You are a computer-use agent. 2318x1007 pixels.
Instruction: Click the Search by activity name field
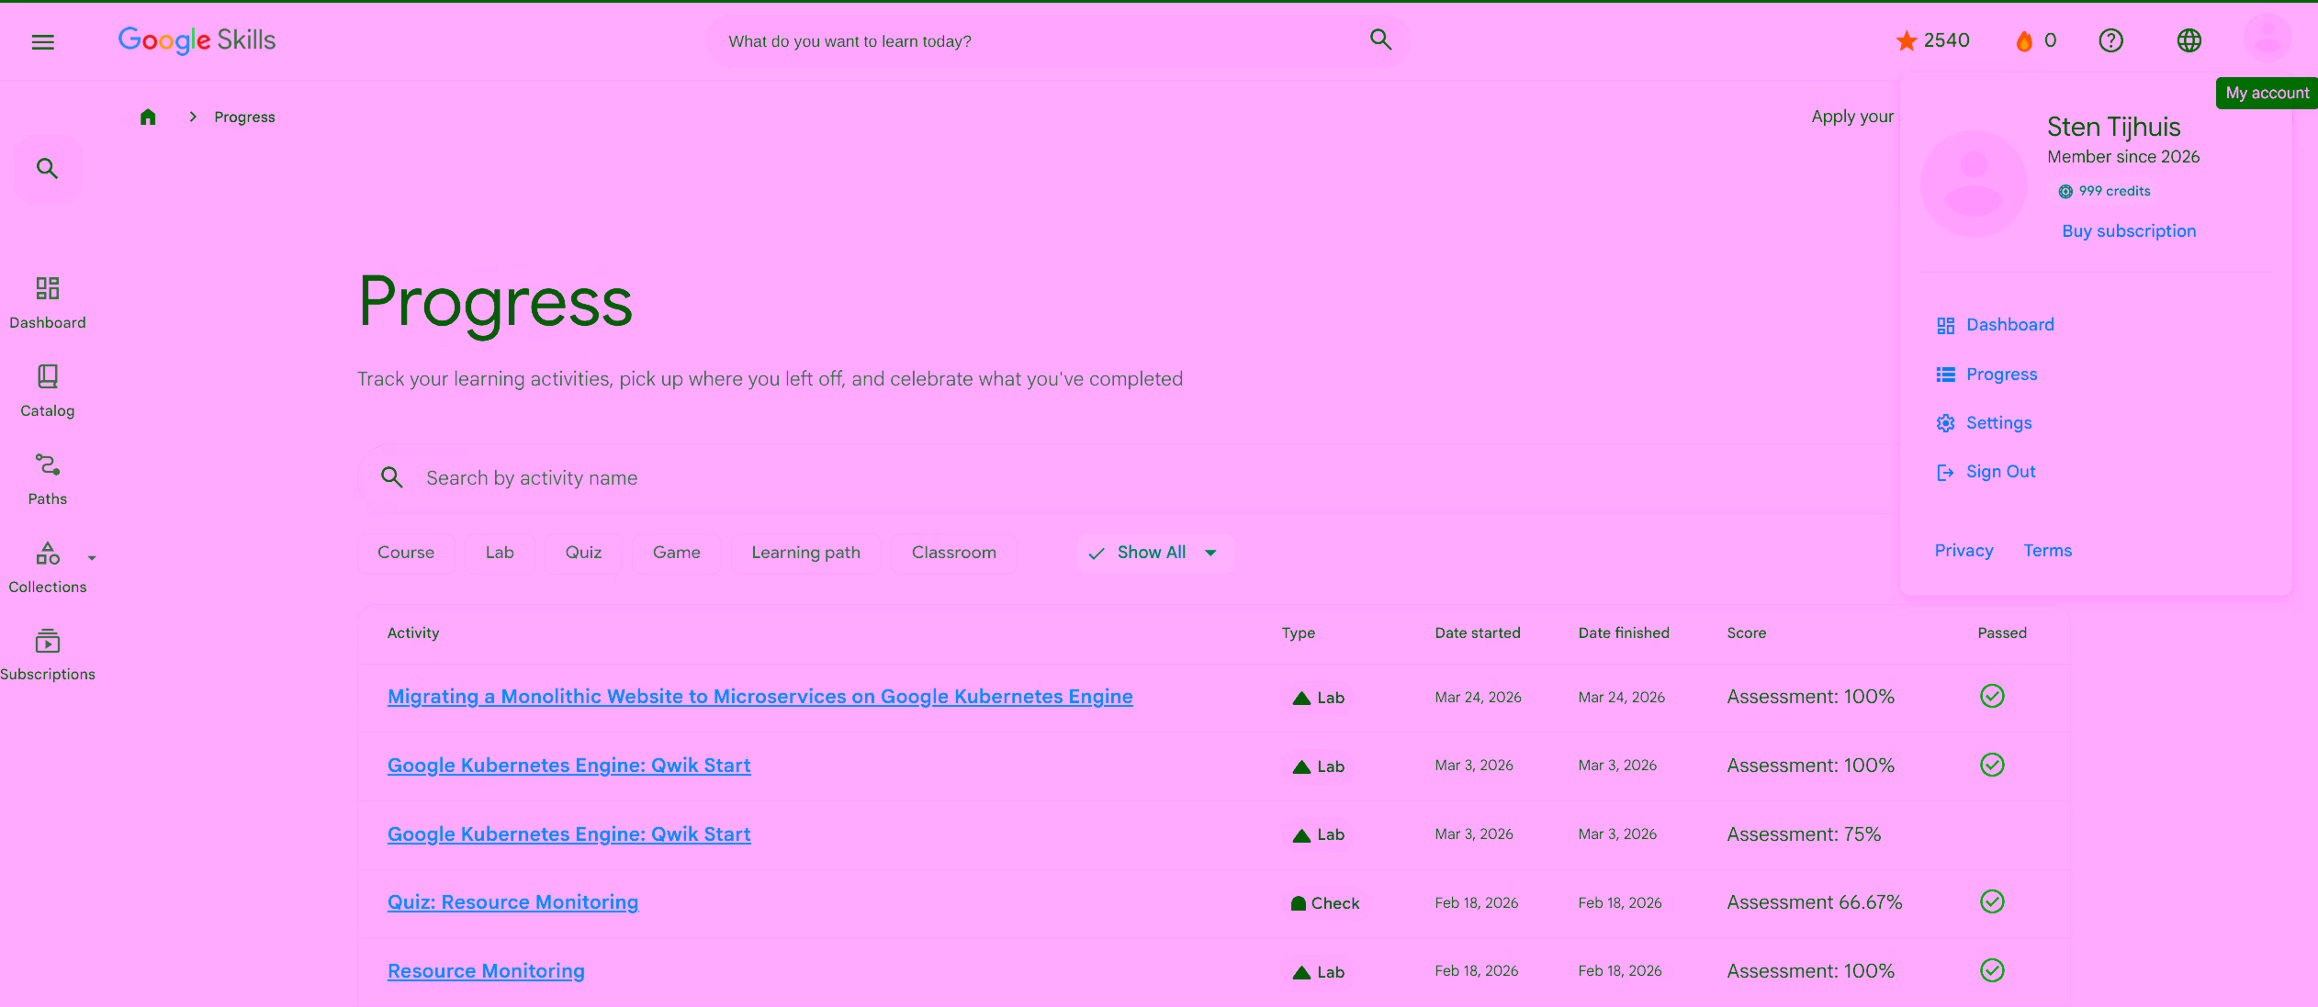pos(1129,478)
